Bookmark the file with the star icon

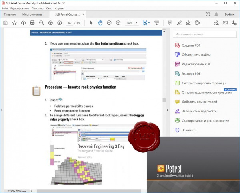tap(14, 23)
